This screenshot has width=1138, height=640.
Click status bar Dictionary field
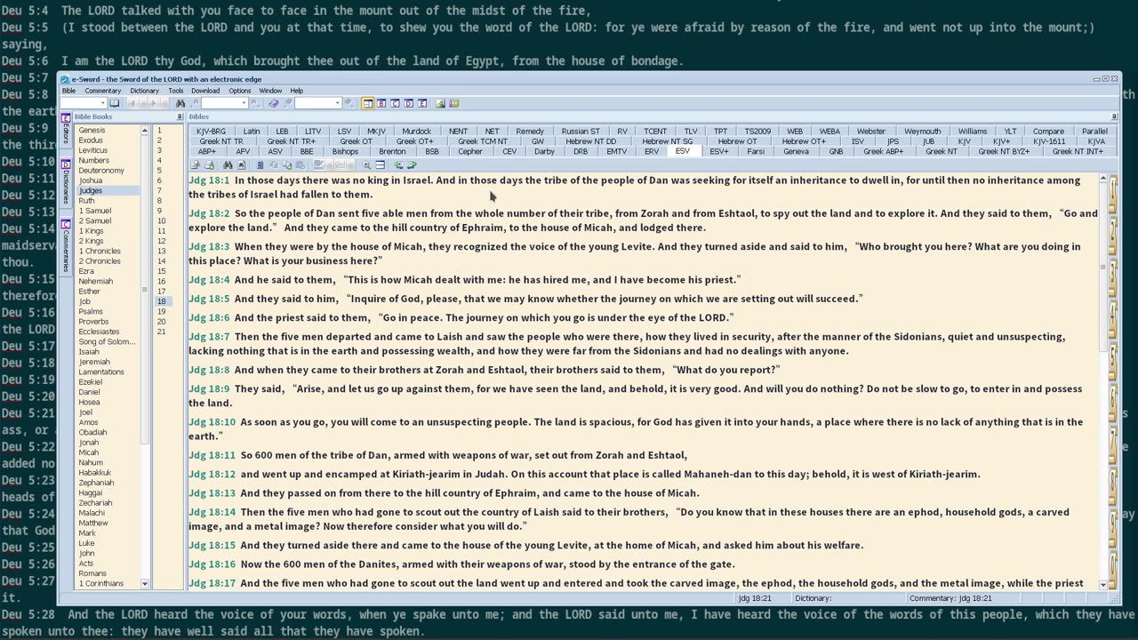pyautogui.click(x=848, y=598)
